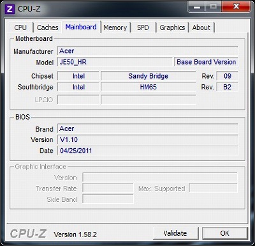
Task: Click the disabled maximize button
Action: [213, 6]
